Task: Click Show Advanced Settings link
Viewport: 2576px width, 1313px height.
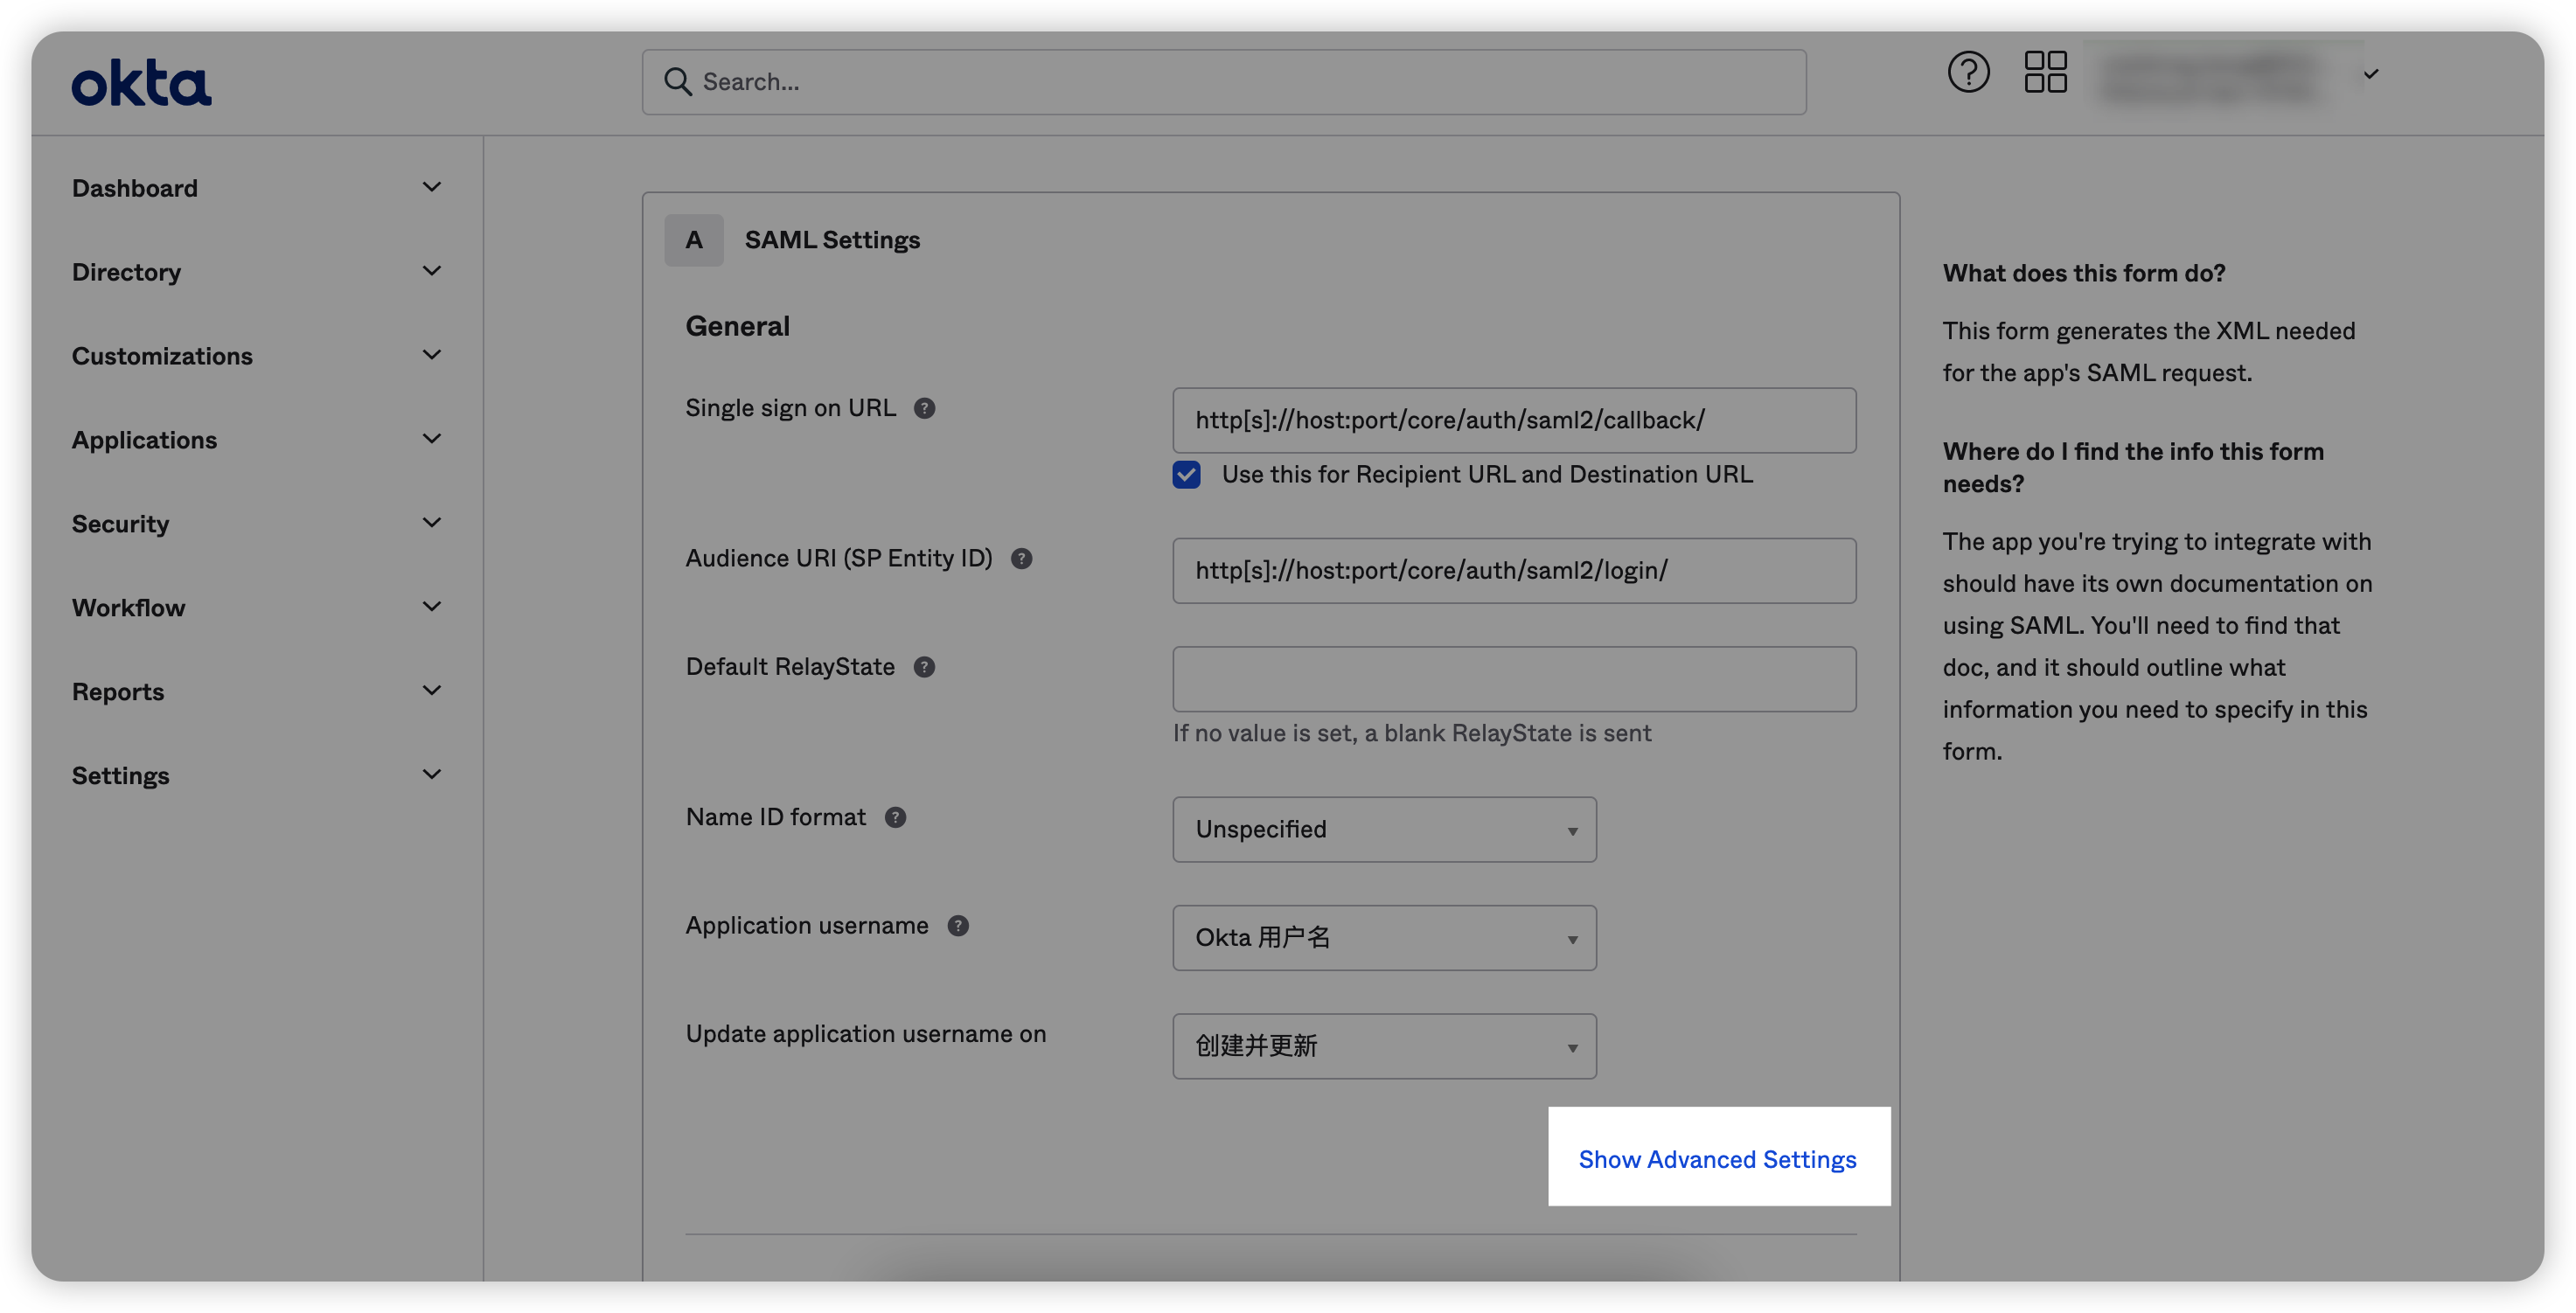Action: pos(1717,1159)
